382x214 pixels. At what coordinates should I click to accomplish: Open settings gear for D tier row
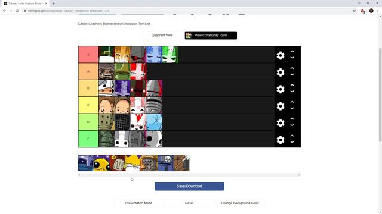point(281,123)
